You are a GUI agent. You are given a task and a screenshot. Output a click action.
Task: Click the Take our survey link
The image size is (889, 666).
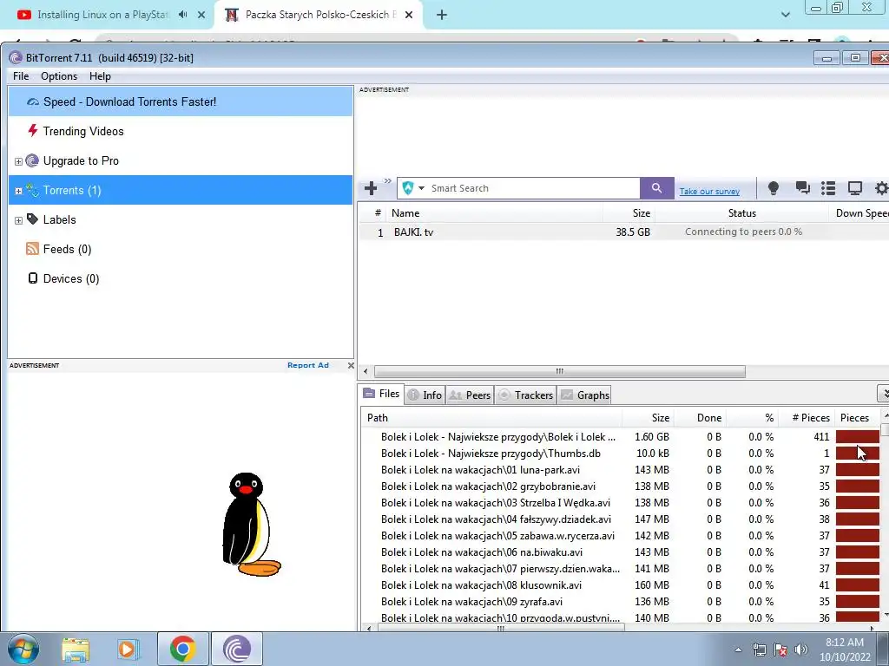point(709,192)
